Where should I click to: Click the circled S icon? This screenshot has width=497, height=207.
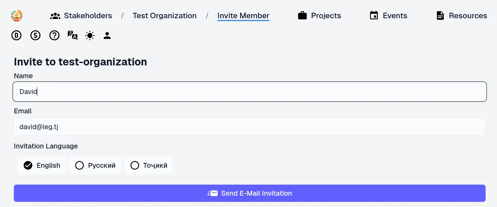point(35,35)
